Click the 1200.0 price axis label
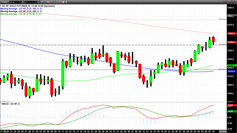Image resolution: width=237 pixels, height=133 pixels. click(x=231, y=85)
